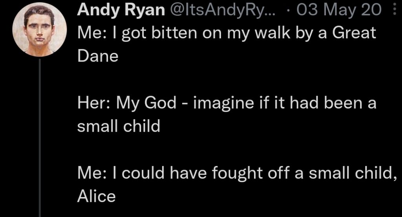Open Andy Ryan's profile picture

[40, 29]
